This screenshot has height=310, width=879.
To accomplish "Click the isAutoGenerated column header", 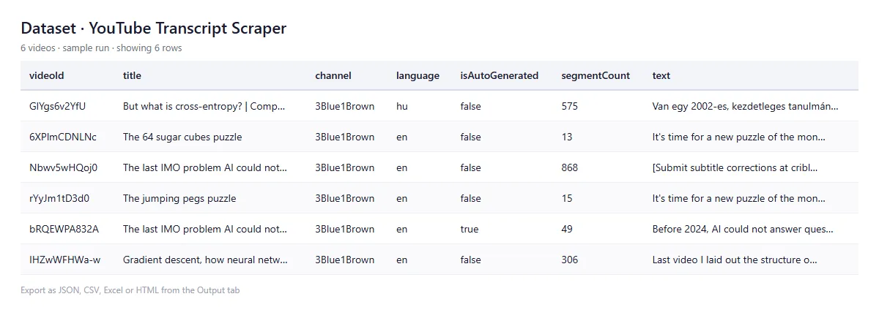I will 500,75.
